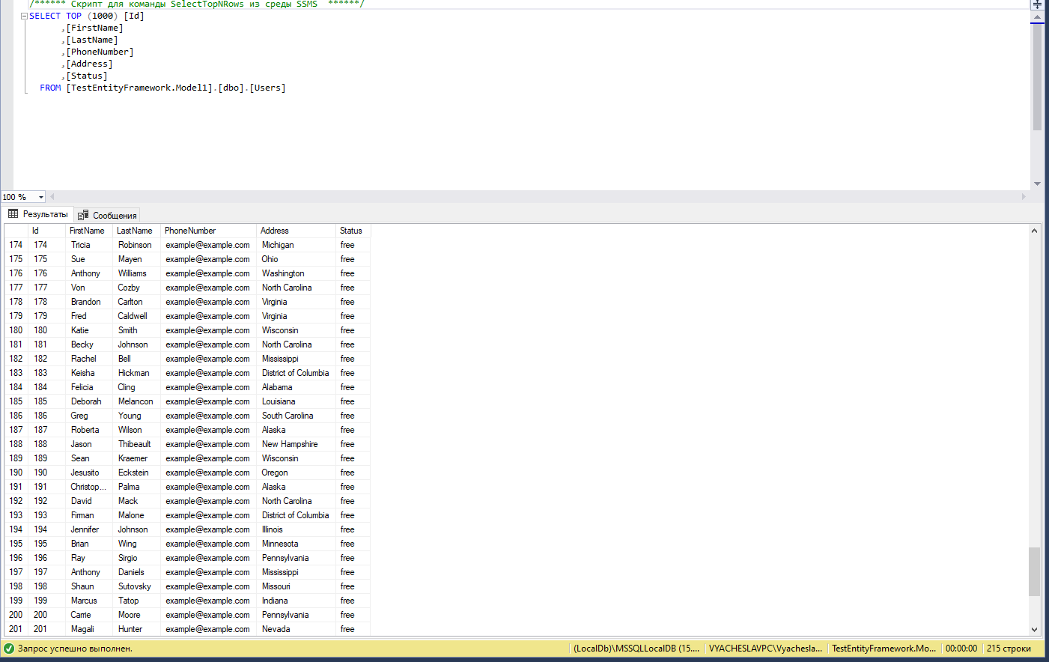Select the "Michigan" address cell
The height and width of the screenshot is (662, 1049).
[296, 245]
